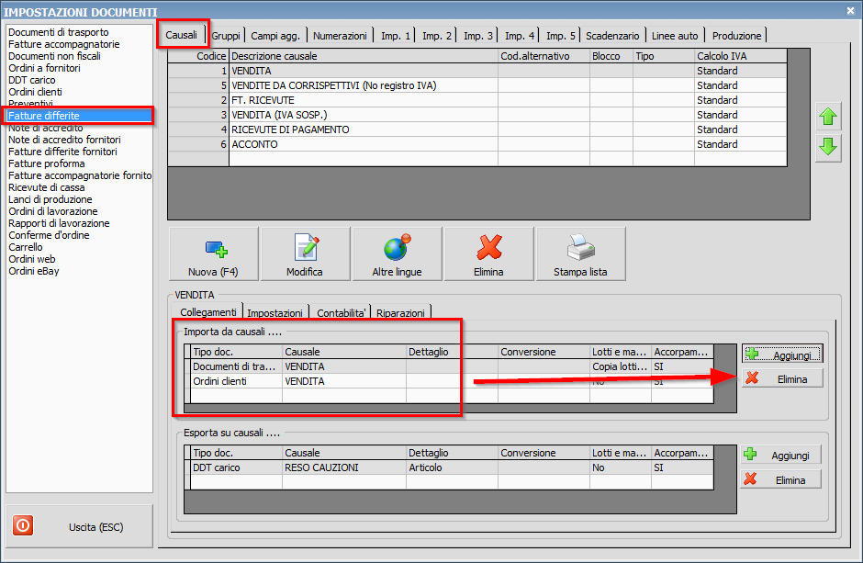Move causale up with green arrow

coord(828,117)
